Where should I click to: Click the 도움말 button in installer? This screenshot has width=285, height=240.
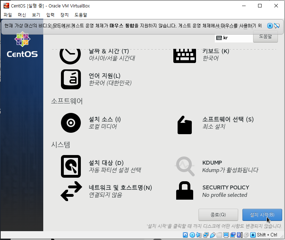[266, 36]
